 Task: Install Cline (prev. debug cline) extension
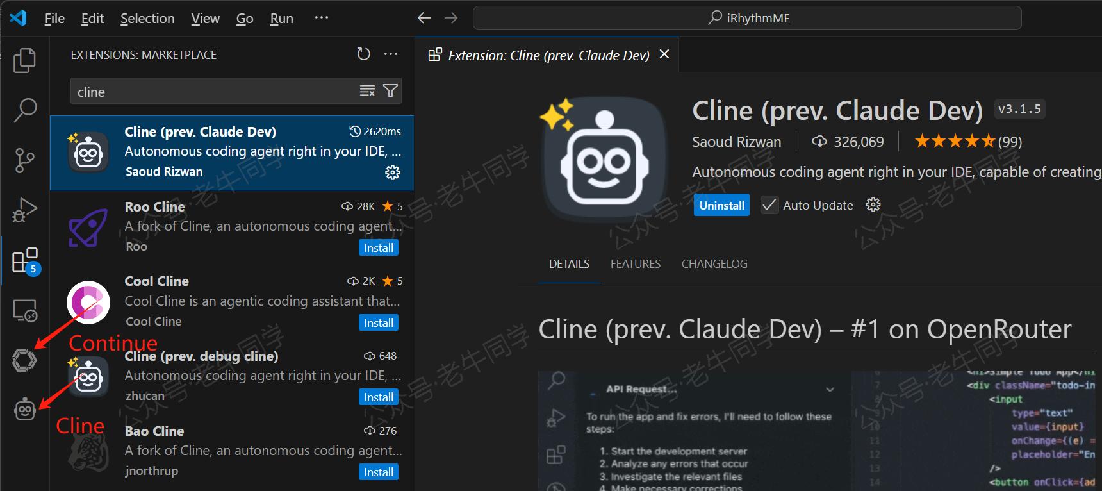pyautogui.click(x=379, y=397)
